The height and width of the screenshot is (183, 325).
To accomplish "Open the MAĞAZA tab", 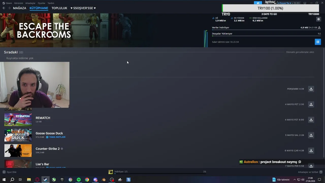I will [x=20, y=8].
